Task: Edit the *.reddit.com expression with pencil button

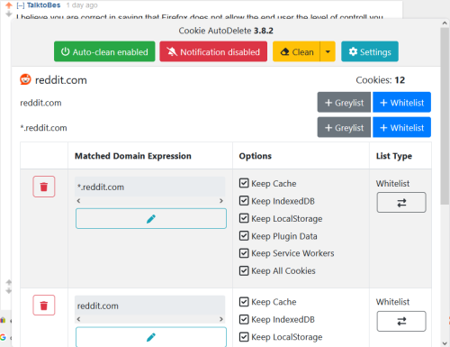Action: pyautogui.click(x=151, y=219)
